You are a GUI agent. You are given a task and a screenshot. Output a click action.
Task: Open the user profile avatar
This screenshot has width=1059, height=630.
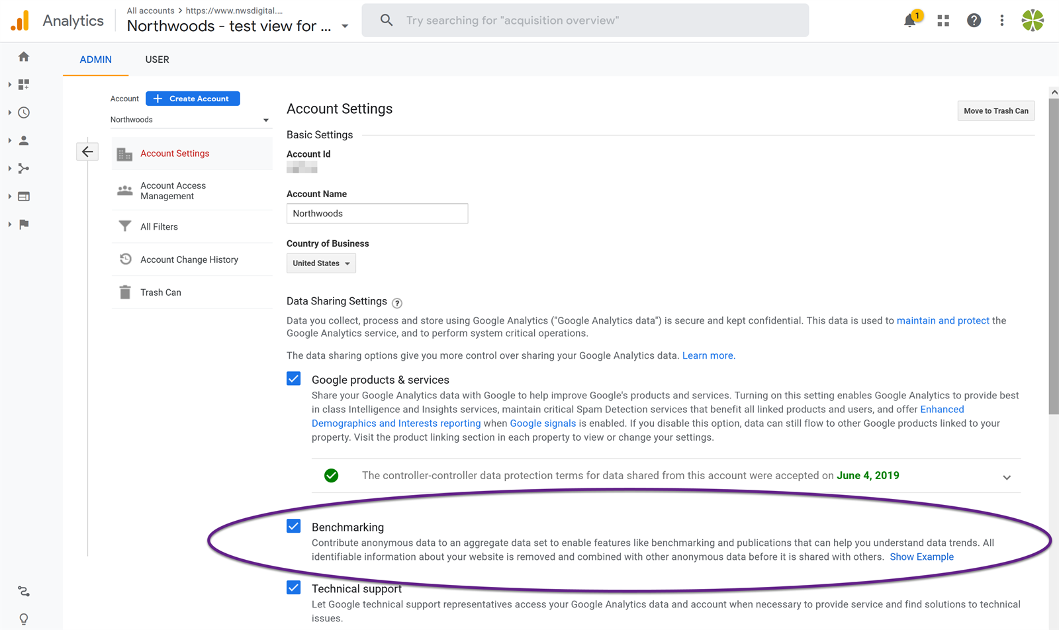pos(1033,21)
